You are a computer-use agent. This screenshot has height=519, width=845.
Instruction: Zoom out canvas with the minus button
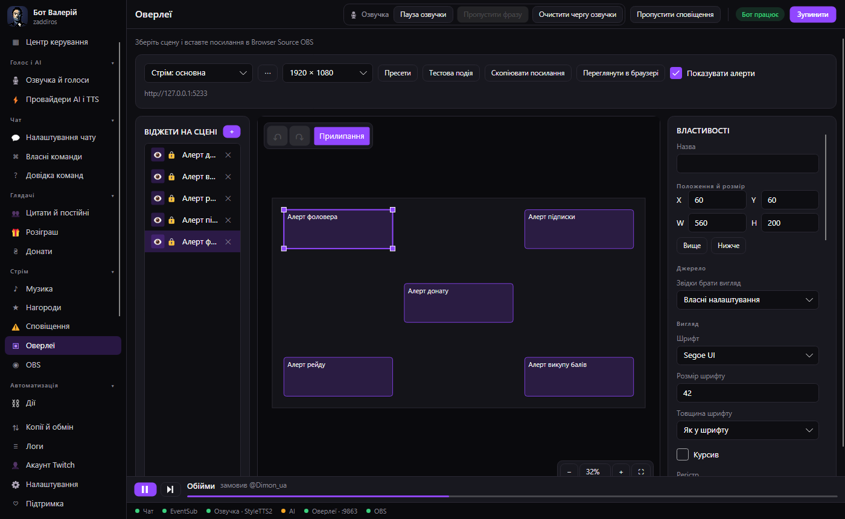(569, 472)
